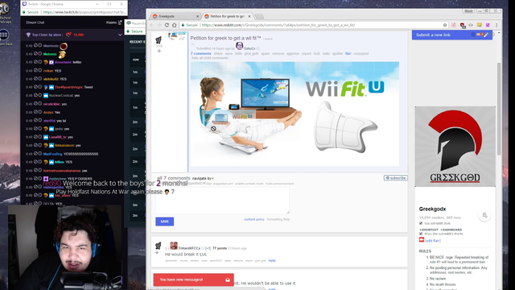Click the +SHORTCUT link in sidebar
515x290 pixels.
(x=429, y=230)
